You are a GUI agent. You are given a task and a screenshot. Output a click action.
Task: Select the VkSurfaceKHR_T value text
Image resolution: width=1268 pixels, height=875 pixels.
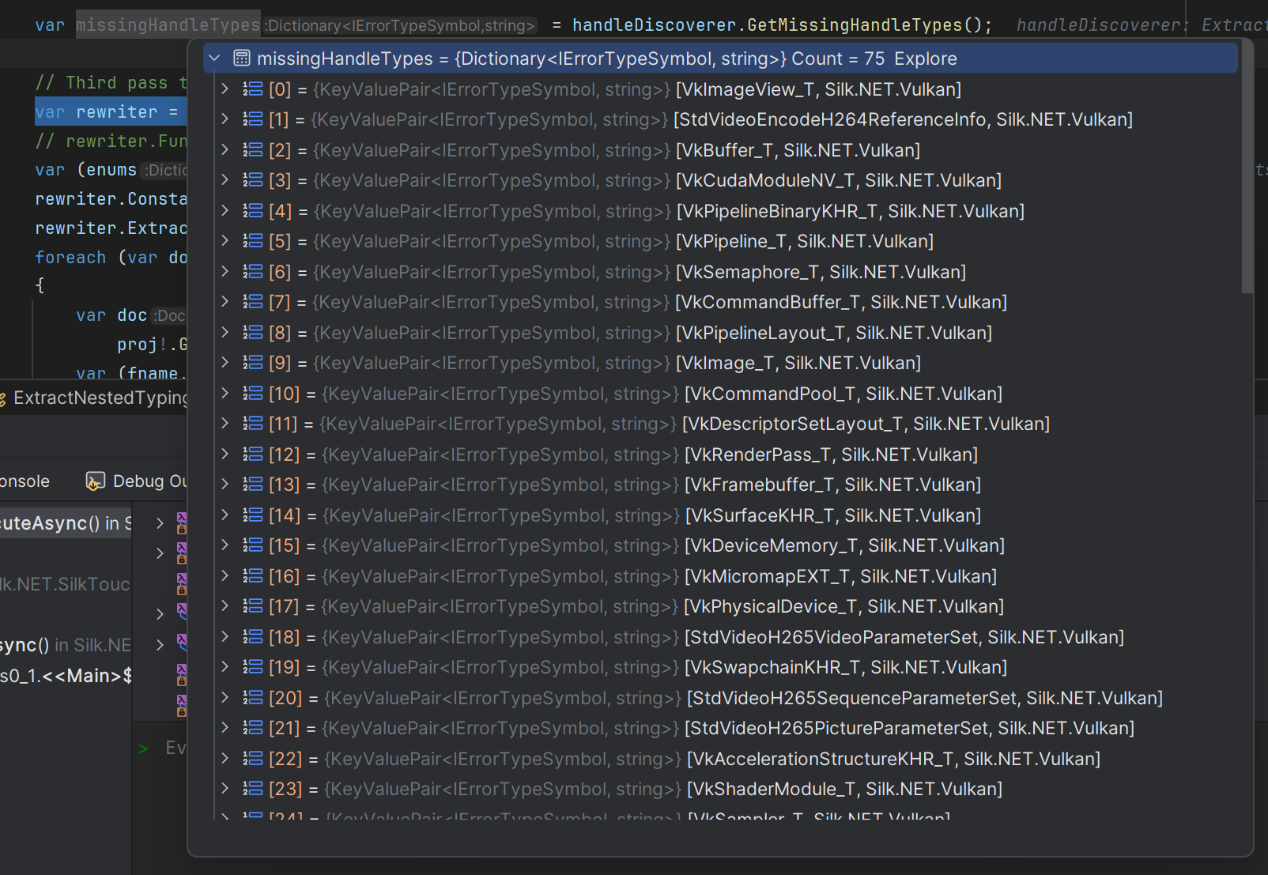pyautogui.click(x=832, y=515)
